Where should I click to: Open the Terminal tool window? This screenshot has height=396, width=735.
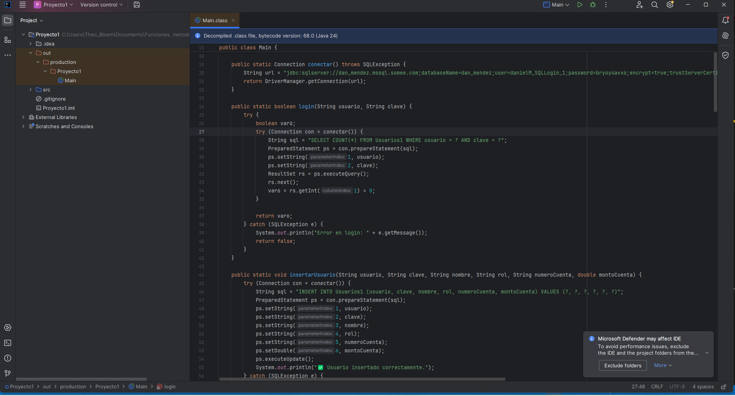tap(8, 343)
